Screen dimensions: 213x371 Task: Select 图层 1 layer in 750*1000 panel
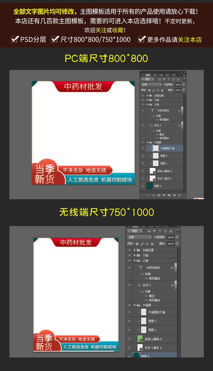156,330
